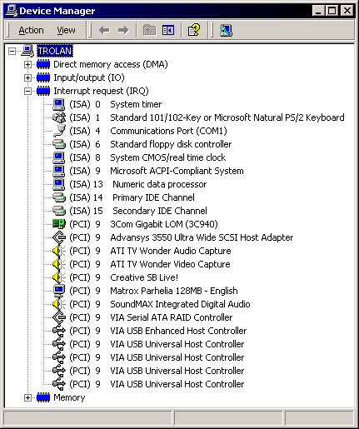Click the Creative SB Live! speaker icon
The height and width of the screenshot is (429, 359).
pyautogui.click(x=59, y=277)
